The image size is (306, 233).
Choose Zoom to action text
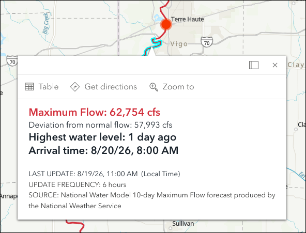(x=178, y=87)
